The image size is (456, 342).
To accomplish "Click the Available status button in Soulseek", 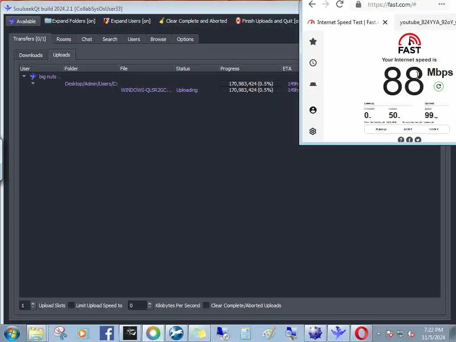I will (22, 21).
